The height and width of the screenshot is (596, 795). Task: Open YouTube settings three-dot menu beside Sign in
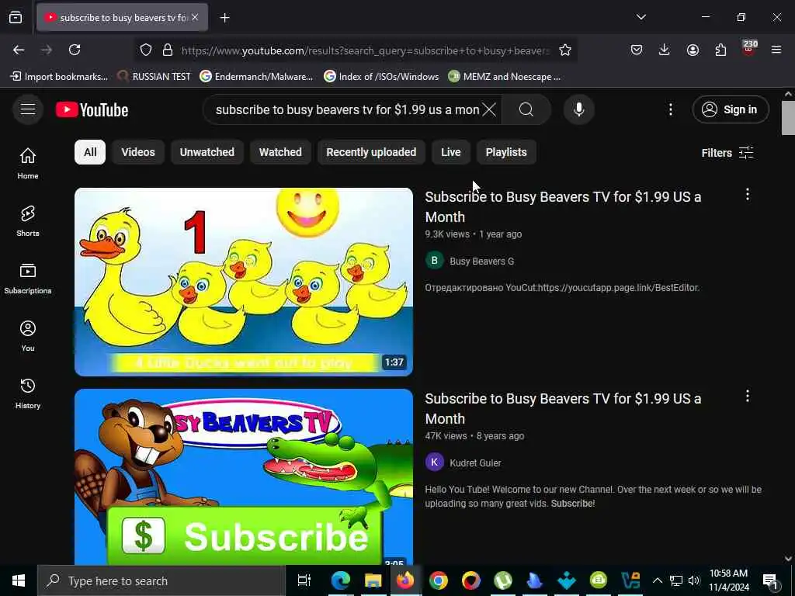point(670,109)
